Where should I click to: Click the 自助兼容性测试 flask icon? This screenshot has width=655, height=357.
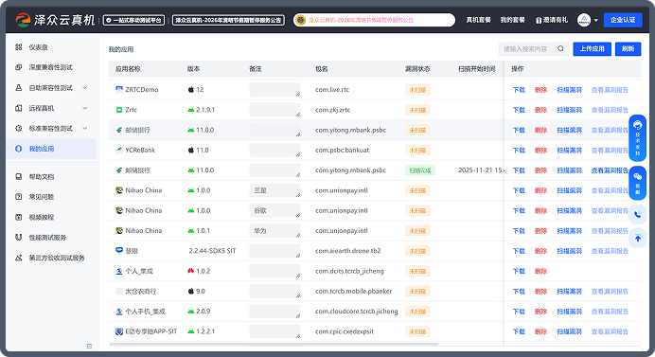click(x=18, y=88)
